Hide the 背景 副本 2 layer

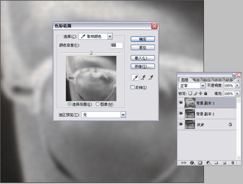coord(181,113)
